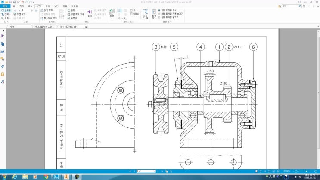The height and width of the screenshot is (180, 320).
Task: Click the Undo arrow in quick access toolbar
Action: click(27, 2)
